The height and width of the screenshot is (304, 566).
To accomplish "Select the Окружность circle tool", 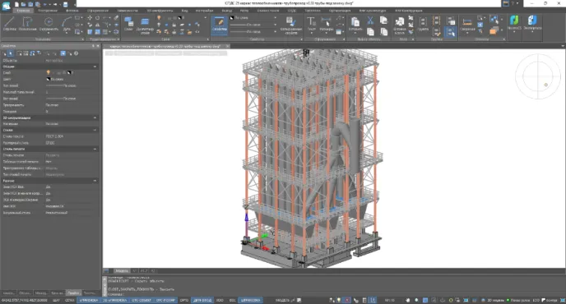I will (x=49, y=24).
